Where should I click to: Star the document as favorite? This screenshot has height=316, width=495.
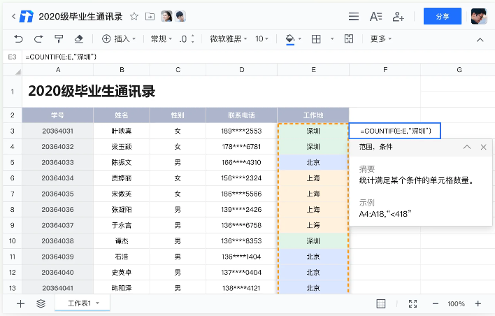click(x=134, y=16)
